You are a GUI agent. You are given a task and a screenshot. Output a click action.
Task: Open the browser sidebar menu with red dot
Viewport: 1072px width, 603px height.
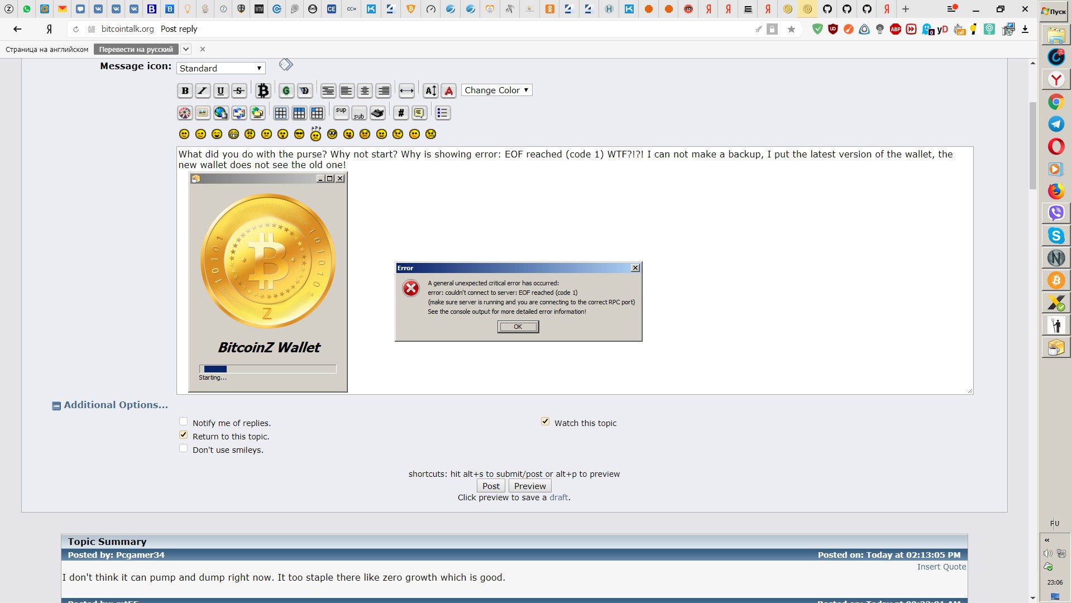pyautogui.click(x=953, y=9)
